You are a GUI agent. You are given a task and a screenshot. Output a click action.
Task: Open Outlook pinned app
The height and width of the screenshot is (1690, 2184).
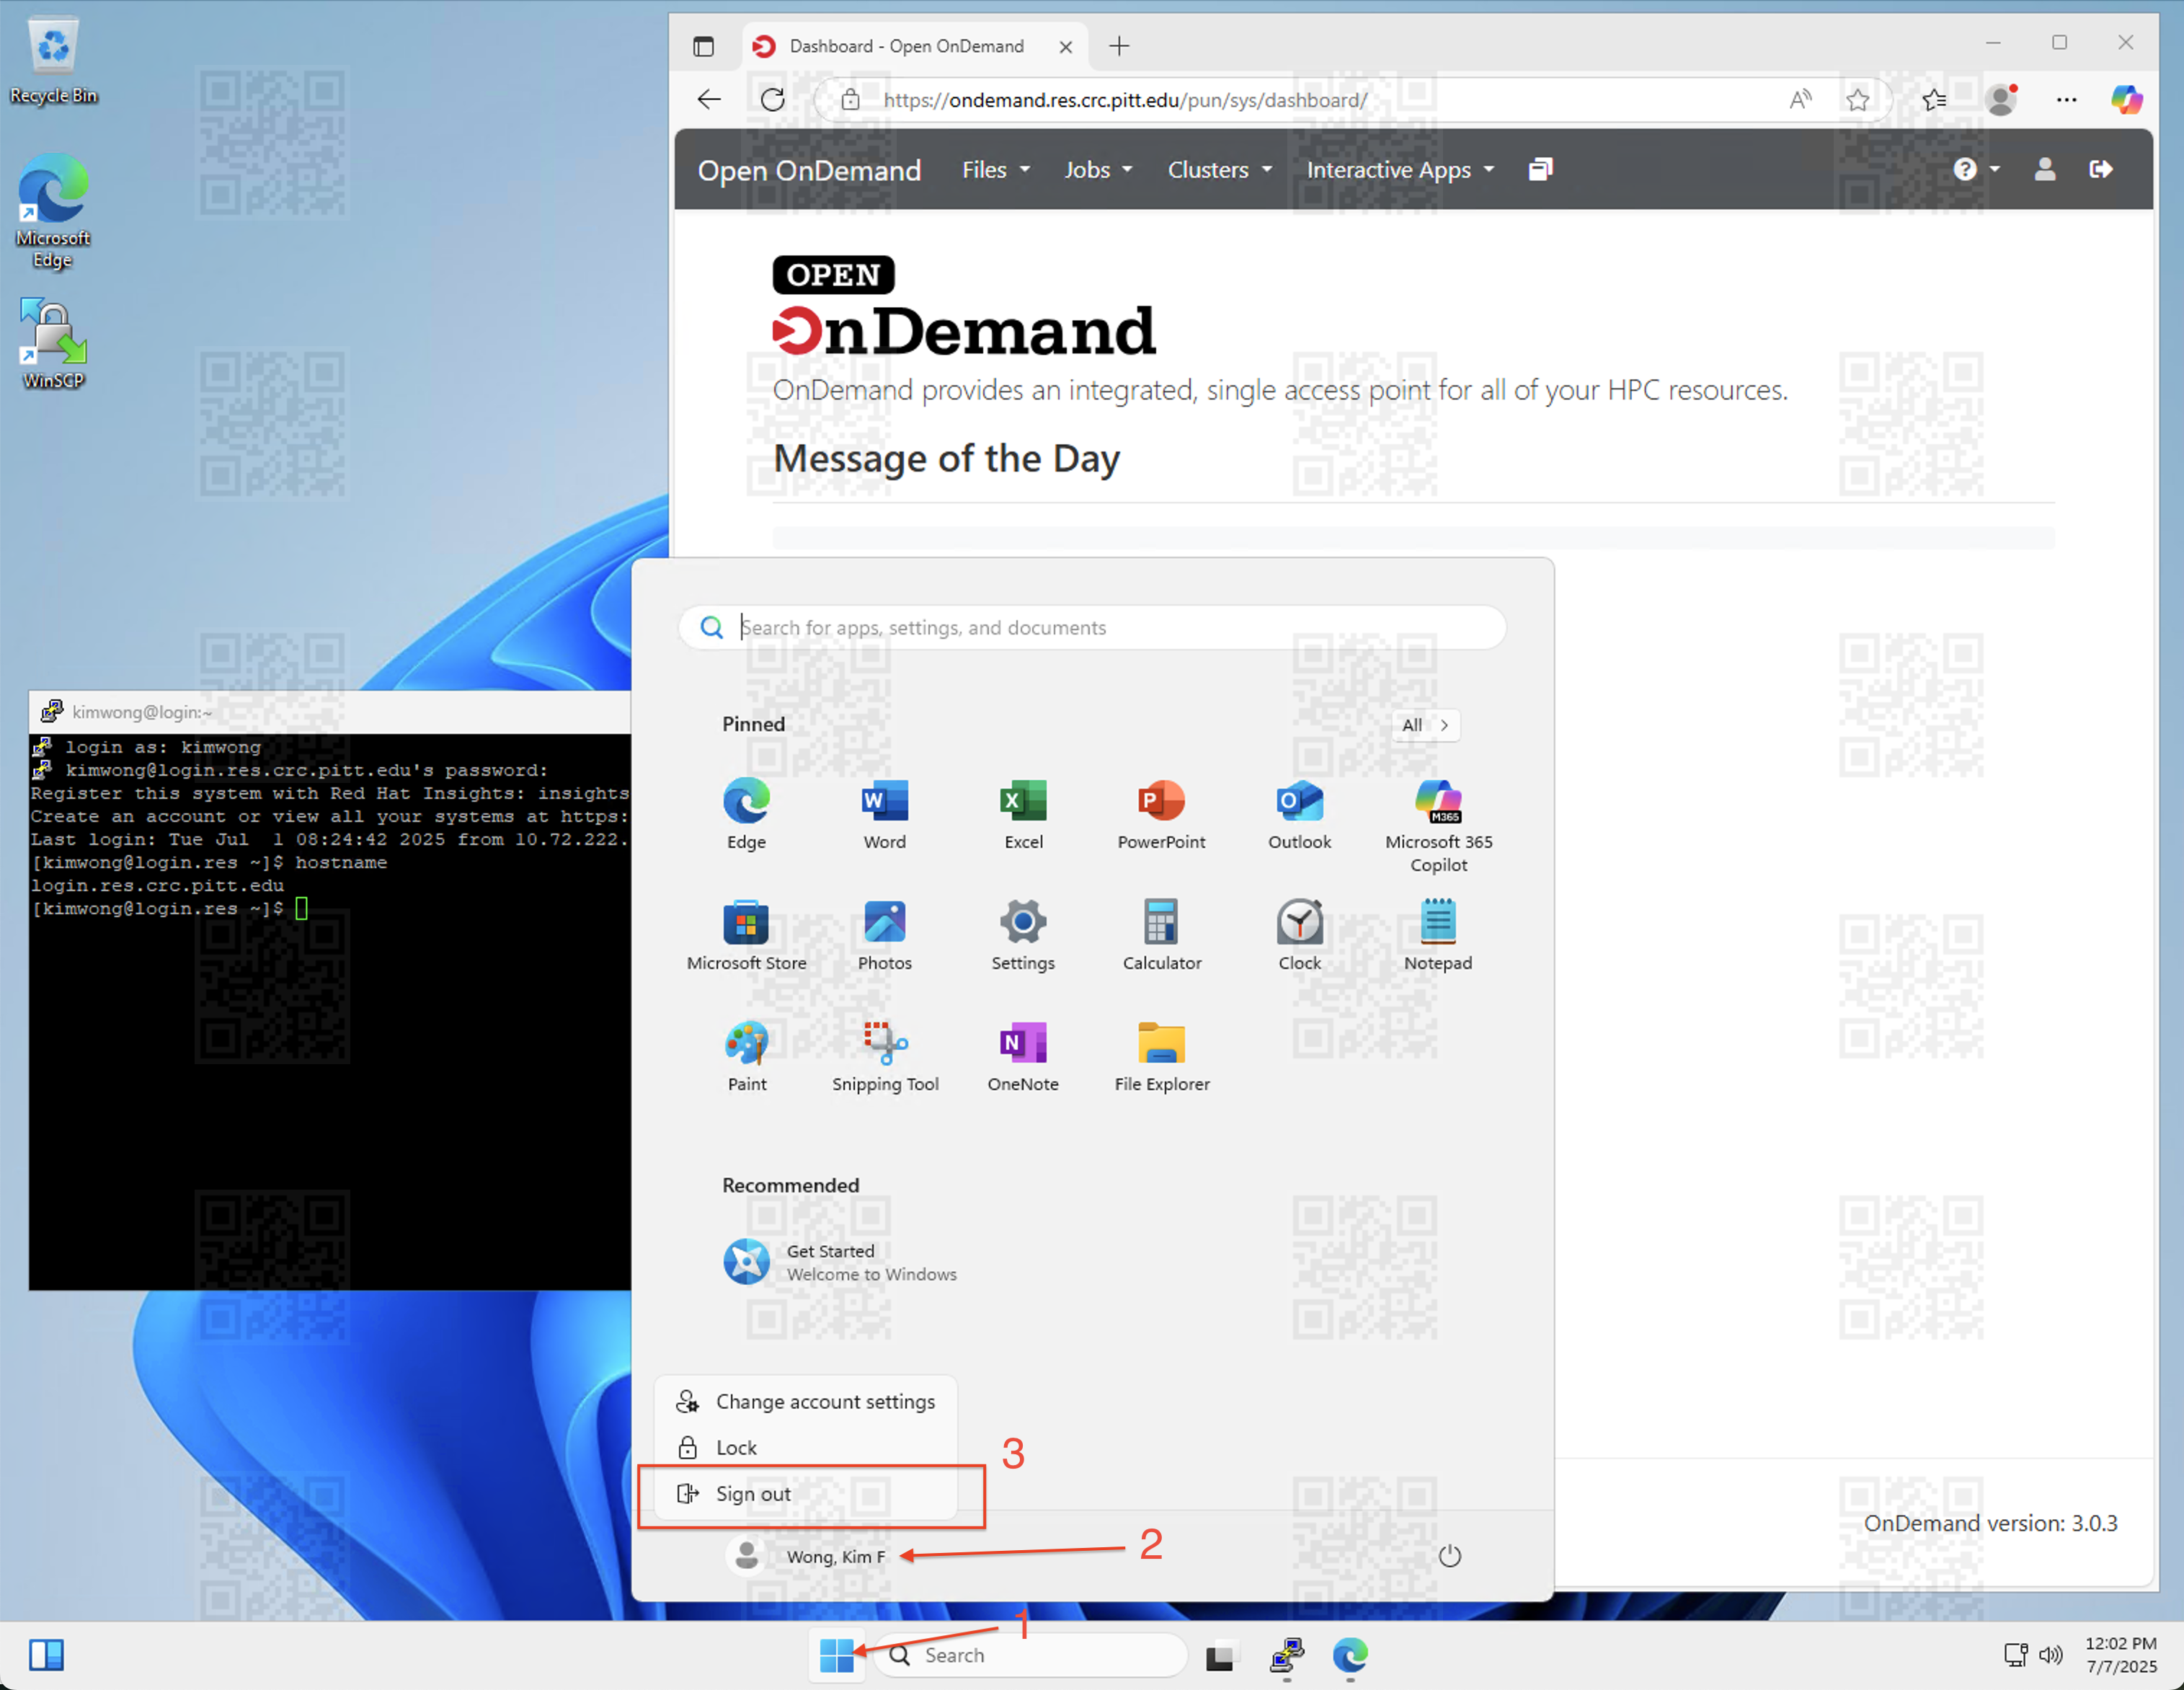pyautogui.click(x=1299, y=814)
